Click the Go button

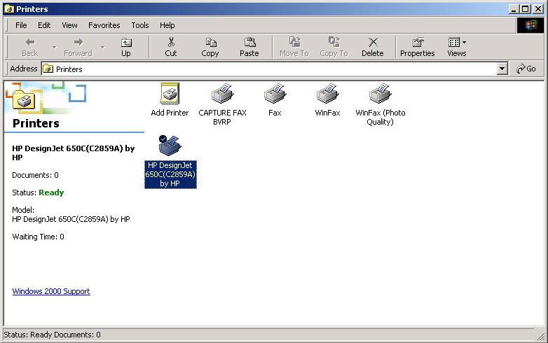(x=526, y=69)
